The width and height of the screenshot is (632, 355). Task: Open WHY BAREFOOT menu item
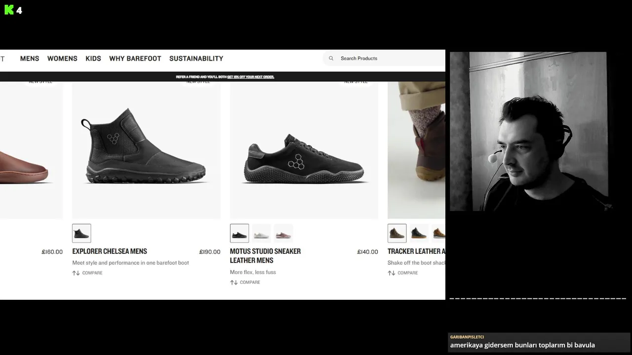(x=135, y=58)
